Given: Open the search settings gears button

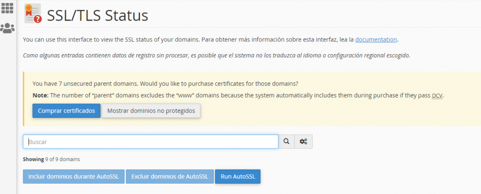Looking at the screenshot, I should click(303, 142).
